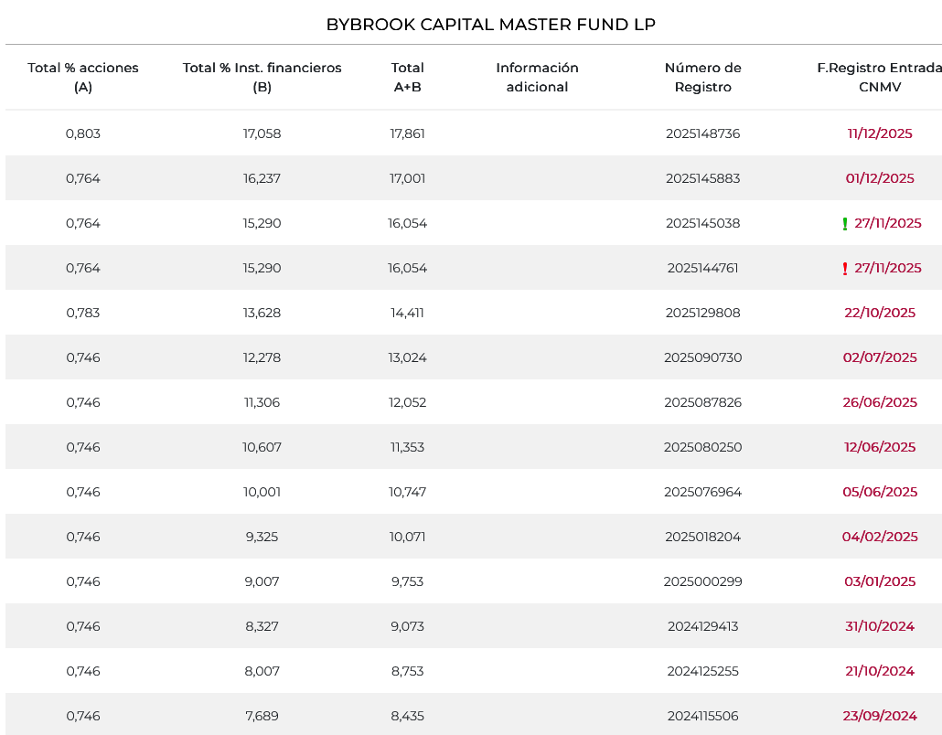The width and height of the screenshot is (942, 735).
Task: Open the 12/06/2025 registration date link
Action: coord(880,447)
